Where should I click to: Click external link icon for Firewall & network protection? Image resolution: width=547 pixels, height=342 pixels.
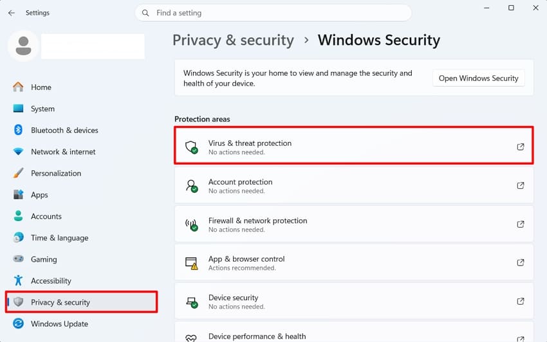click(520, 224)
